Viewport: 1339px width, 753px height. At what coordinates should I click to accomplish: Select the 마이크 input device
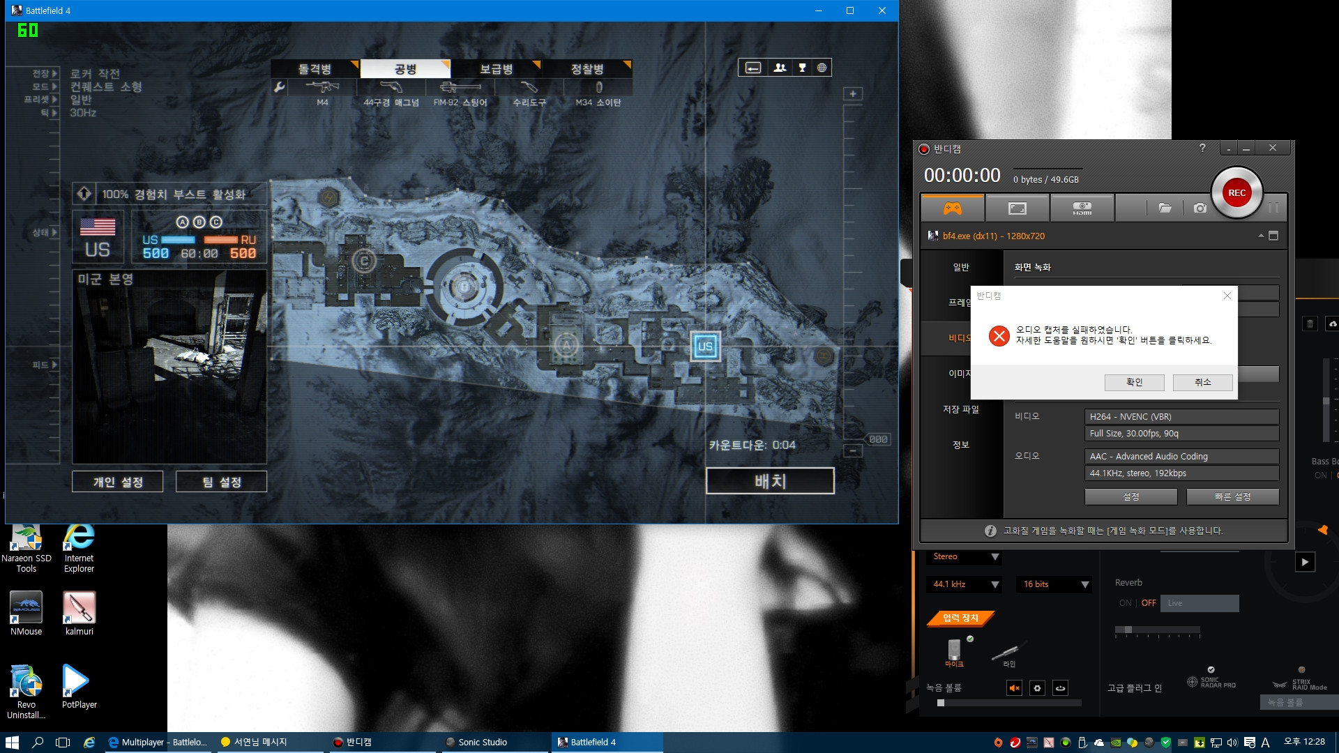click(954, 653)
